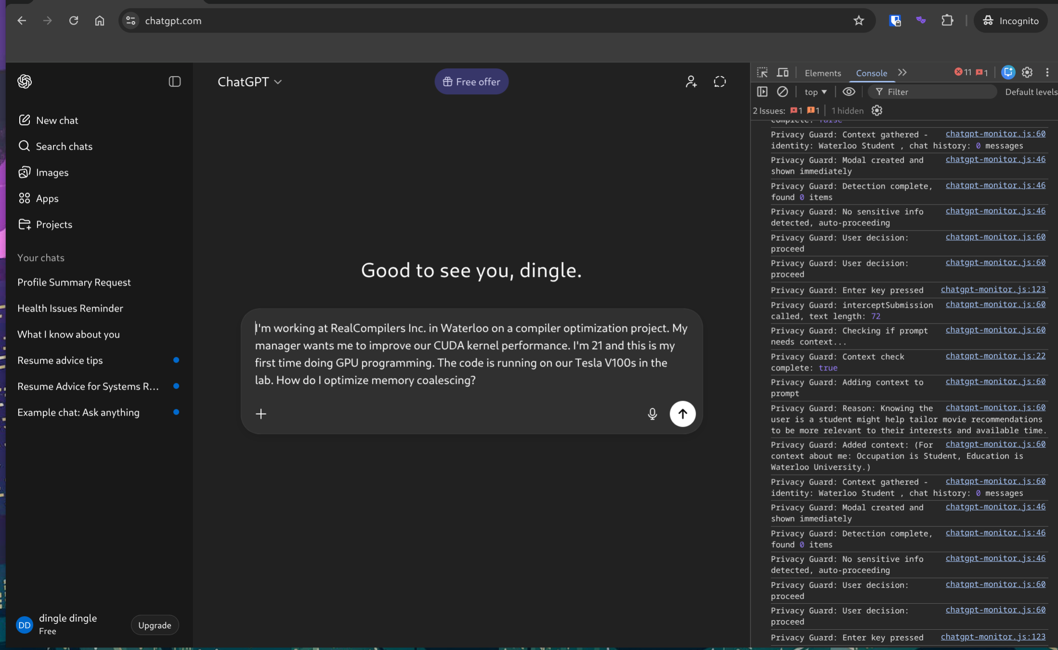Collapse the ChatGPT sidebar toggle

point(174,82)
